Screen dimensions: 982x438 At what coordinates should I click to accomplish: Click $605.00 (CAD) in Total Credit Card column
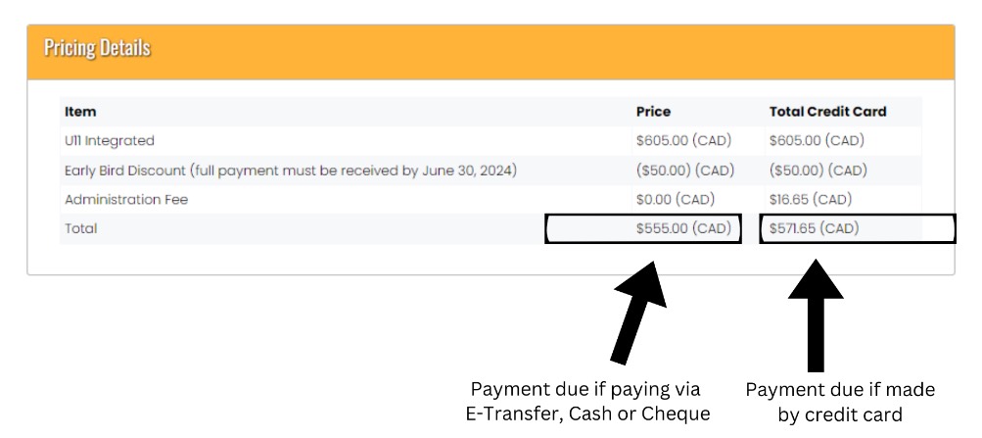(x=817, y=141)
